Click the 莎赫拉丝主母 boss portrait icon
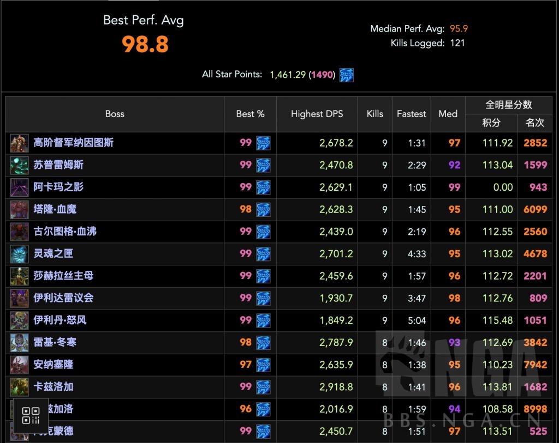This screenshot has height=443, width=559. pyautogui.click(x=19, y=276)
